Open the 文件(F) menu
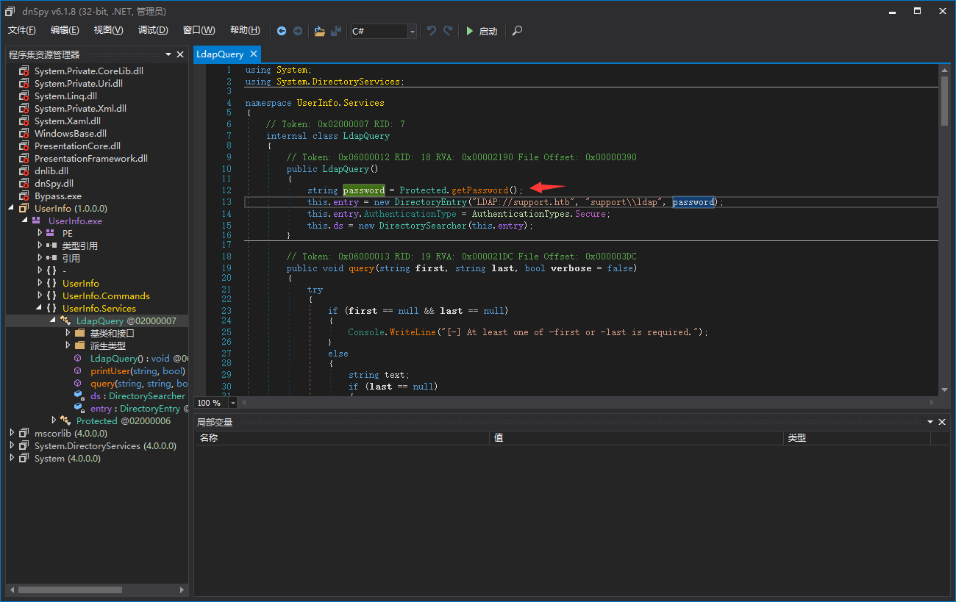 22,30
